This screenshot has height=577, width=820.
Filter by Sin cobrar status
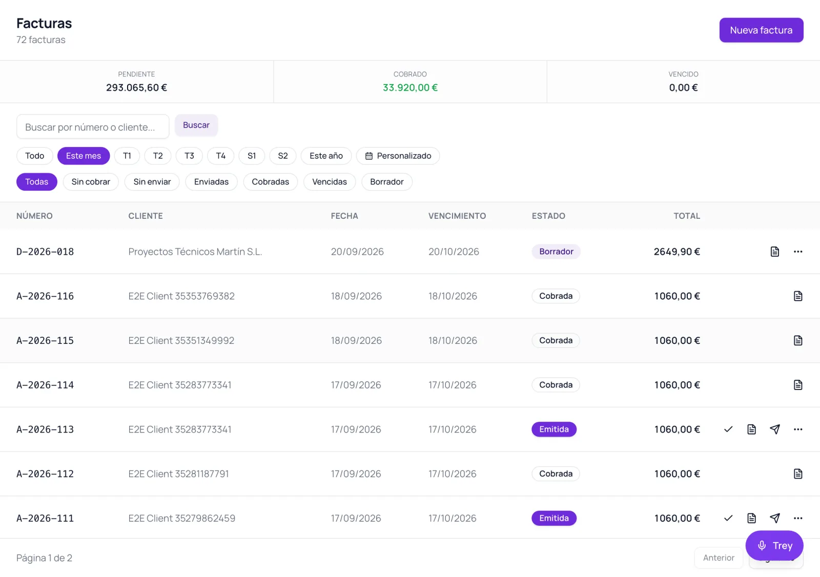[x=91, y=182]
